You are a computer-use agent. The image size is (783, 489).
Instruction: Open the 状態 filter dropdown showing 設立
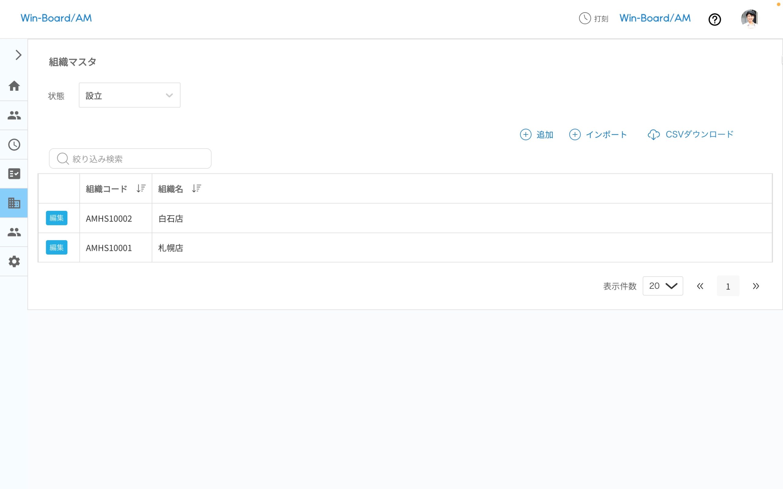[129, 95]
